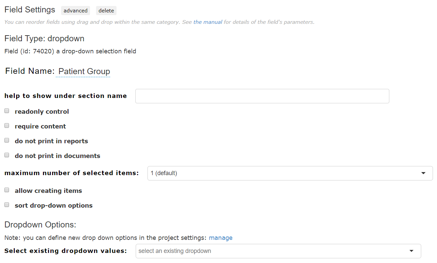
Task: Open maximum number of selected items dropdown
Action: [290, 173]
